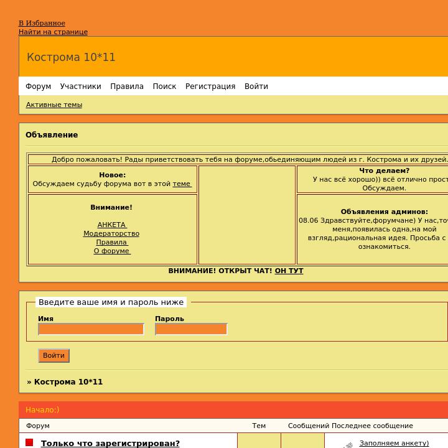Click the "» Кострома 10*11" breadcrumb text

click(65, 382)
